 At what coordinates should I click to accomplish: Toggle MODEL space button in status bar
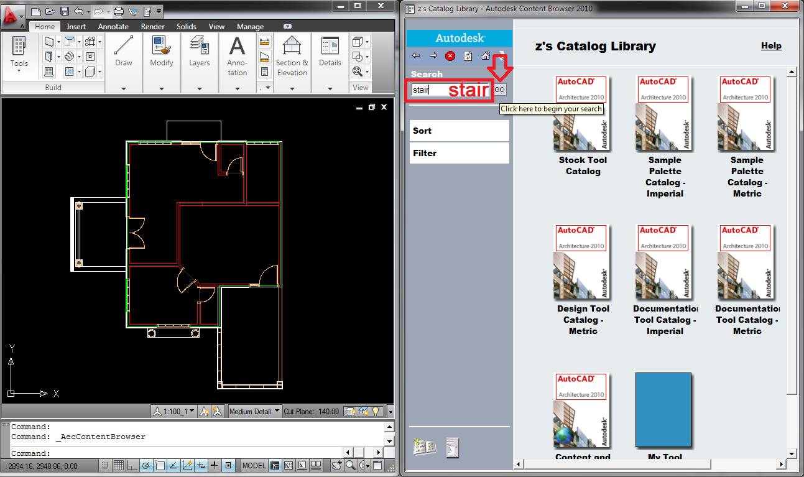pyautogui.click(x=254, y=466)
